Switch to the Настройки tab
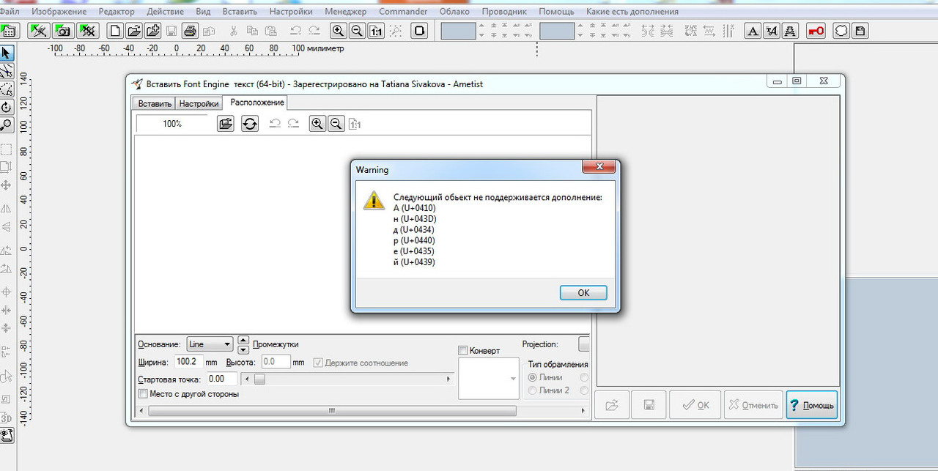Viewport: 938px width, 471px height. click(199, 104)
